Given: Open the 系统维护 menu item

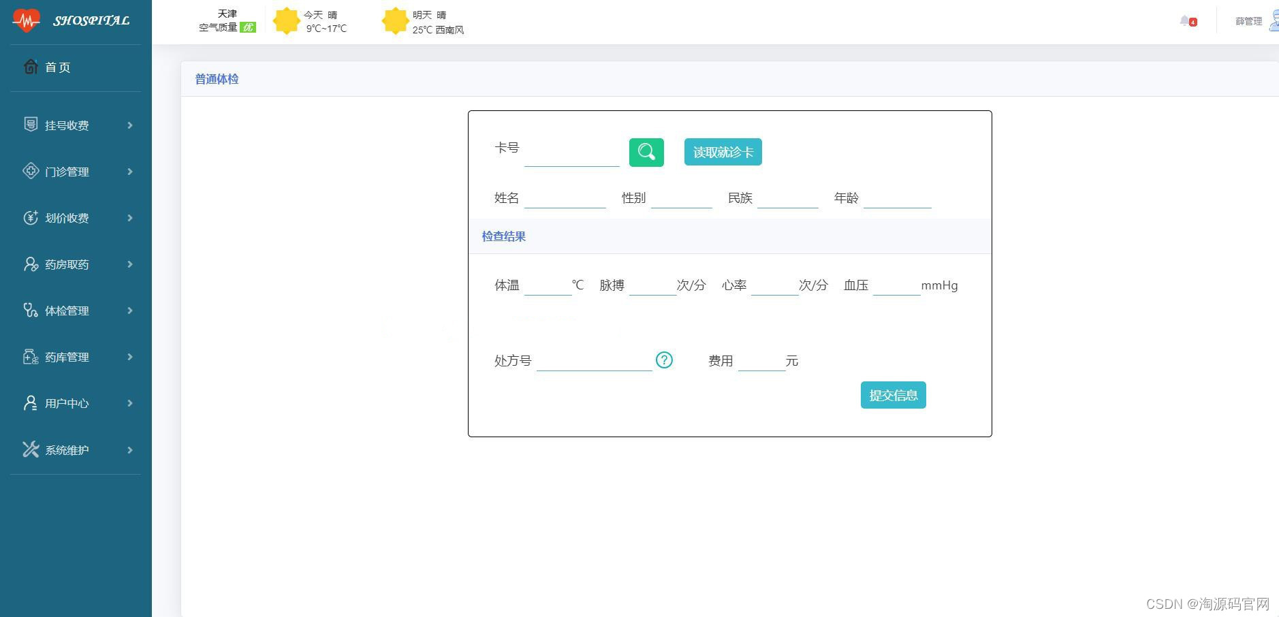Looking at the screenshot, I should [76, 450].
